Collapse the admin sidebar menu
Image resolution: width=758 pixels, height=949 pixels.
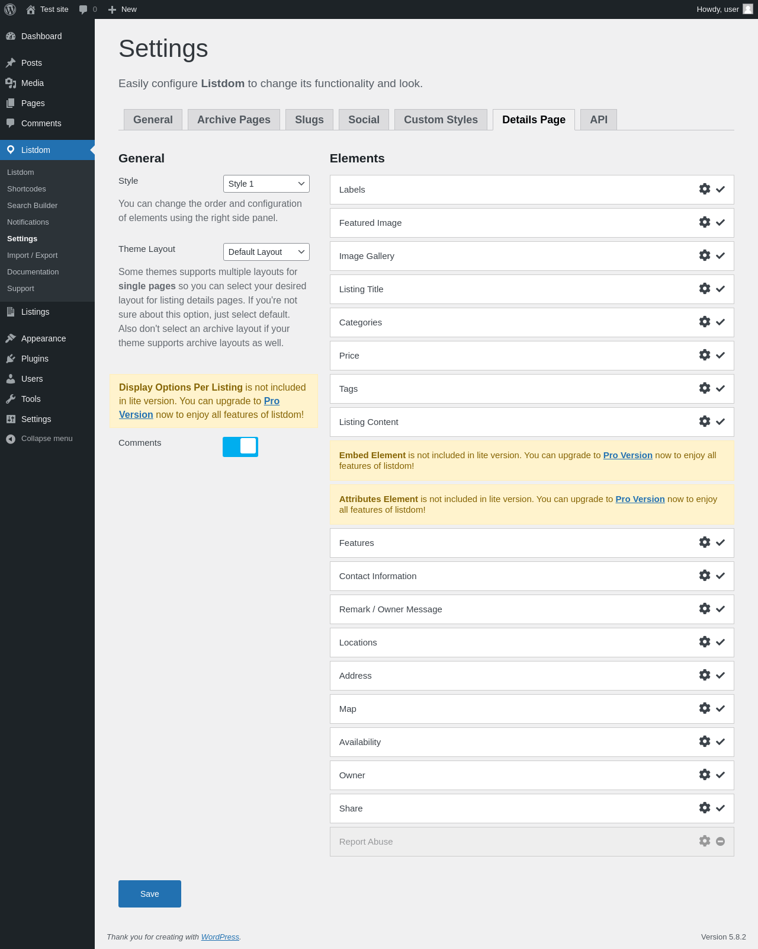point(46,439)
